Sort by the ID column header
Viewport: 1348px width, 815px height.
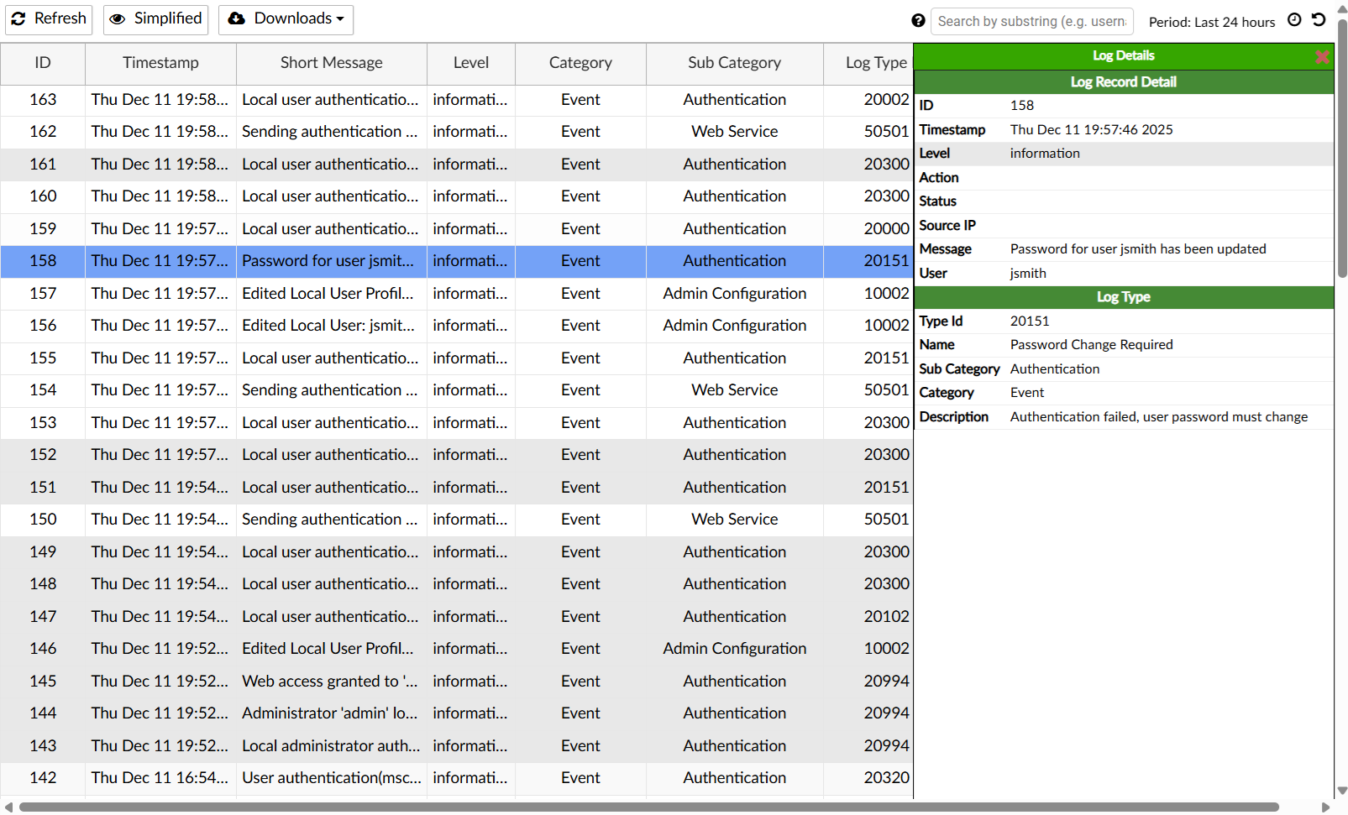coord(43,63)
